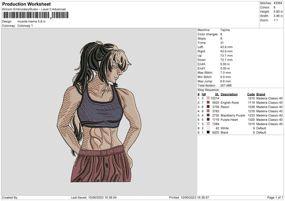Click the 'Raisin' description
Screen dimensions: 285x201
pos(225,107)
